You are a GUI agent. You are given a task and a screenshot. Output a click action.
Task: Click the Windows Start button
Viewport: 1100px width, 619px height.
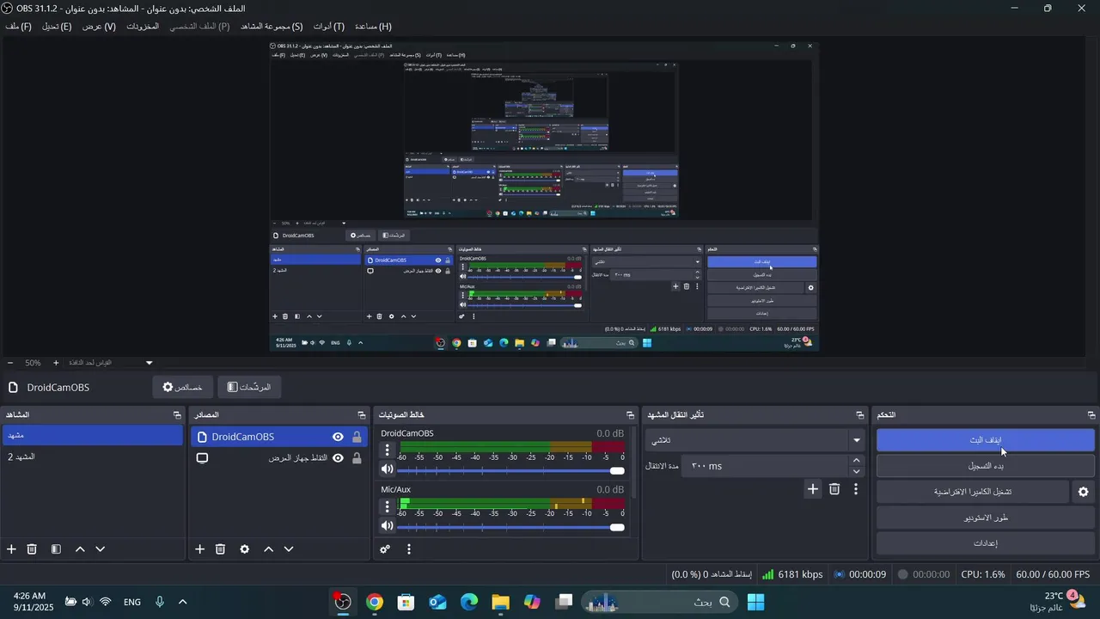756,602
